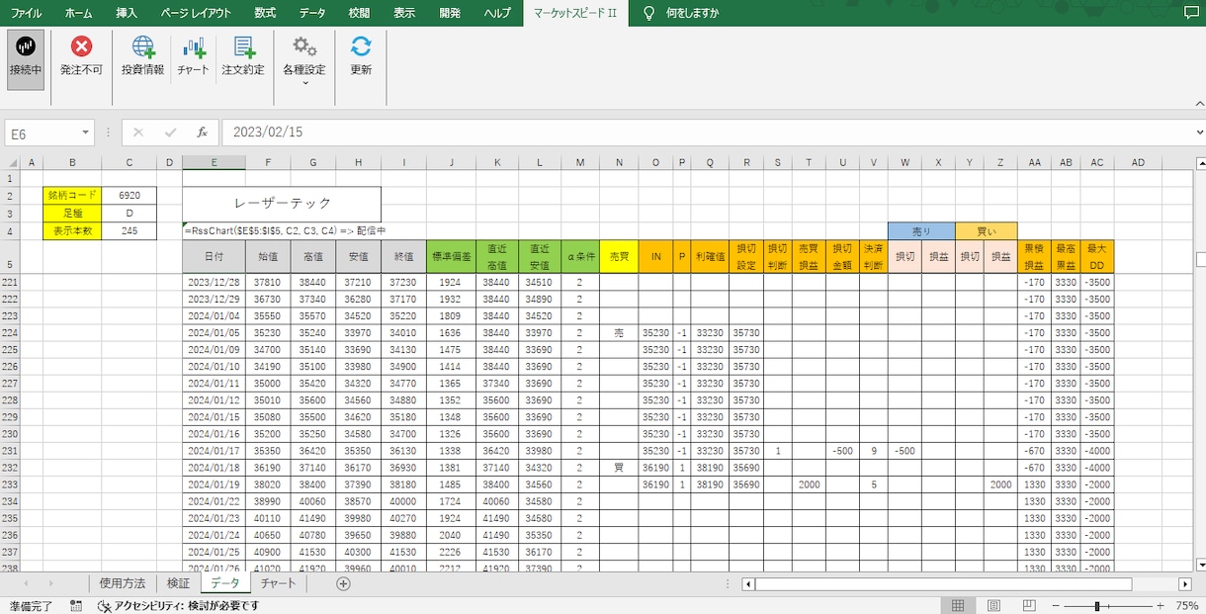The width and height of the screenshot is (1206, 614).
Task: Open 注文約定 order execution
Action: tap(243, 57)
